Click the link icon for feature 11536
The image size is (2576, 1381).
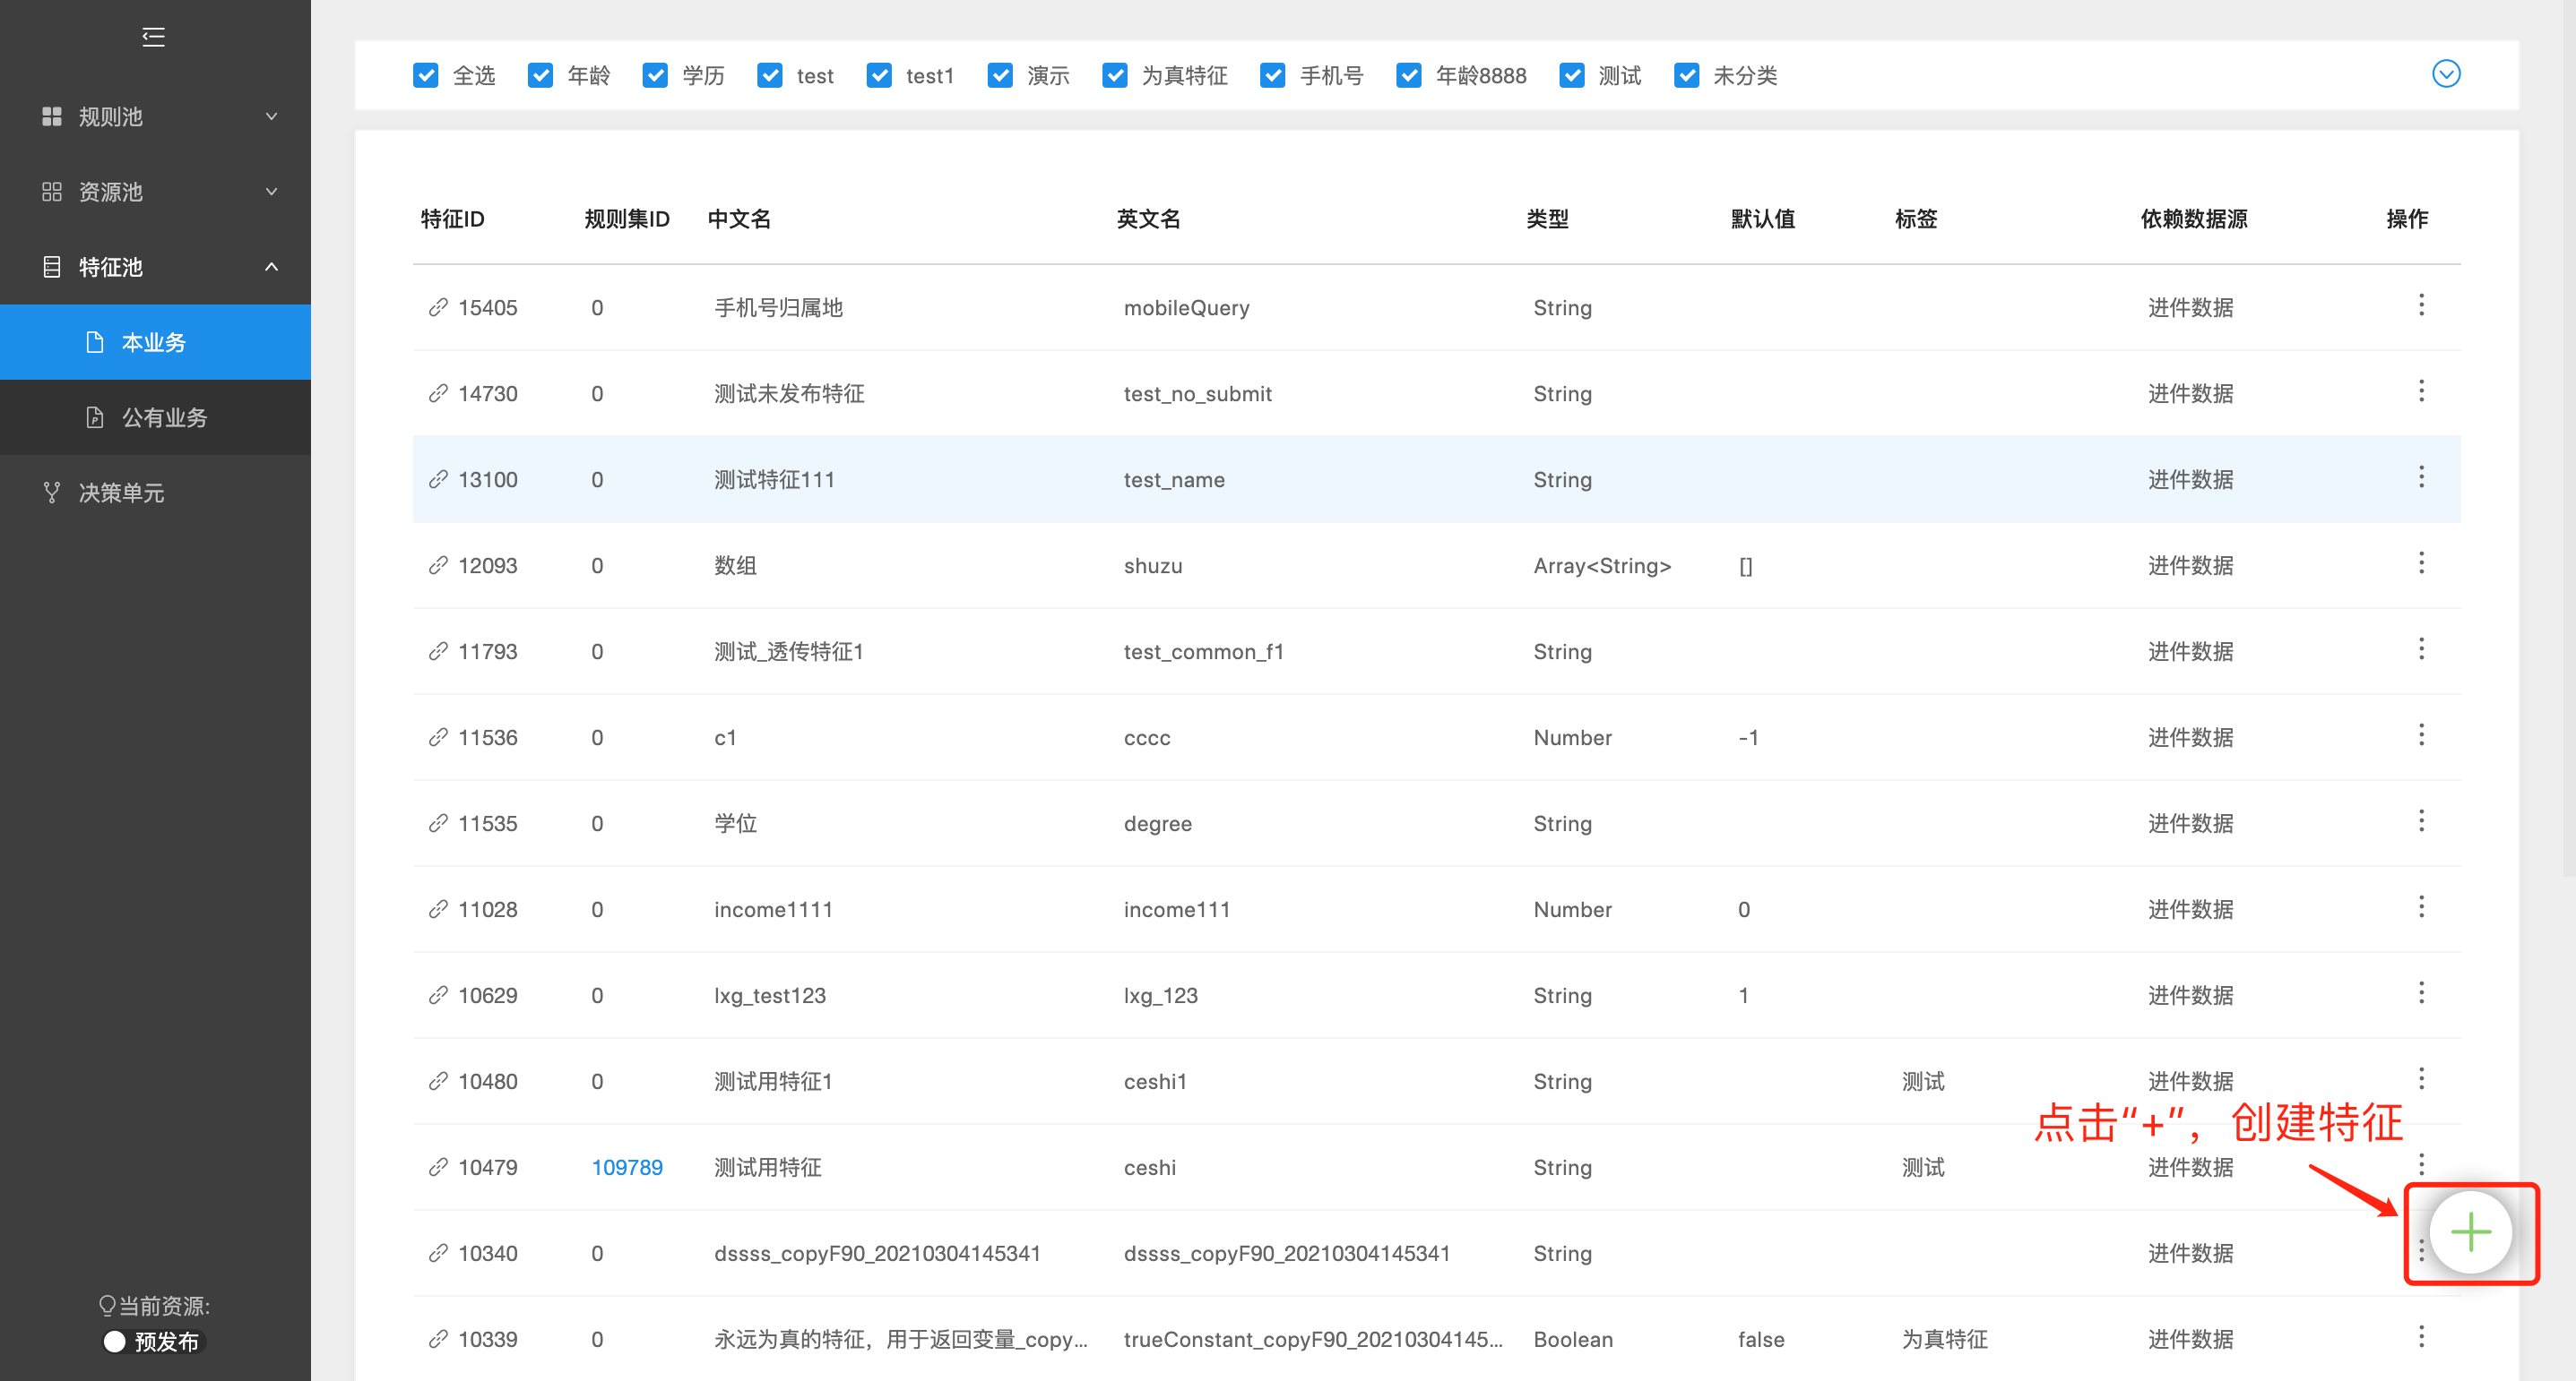tap(438, 736)
